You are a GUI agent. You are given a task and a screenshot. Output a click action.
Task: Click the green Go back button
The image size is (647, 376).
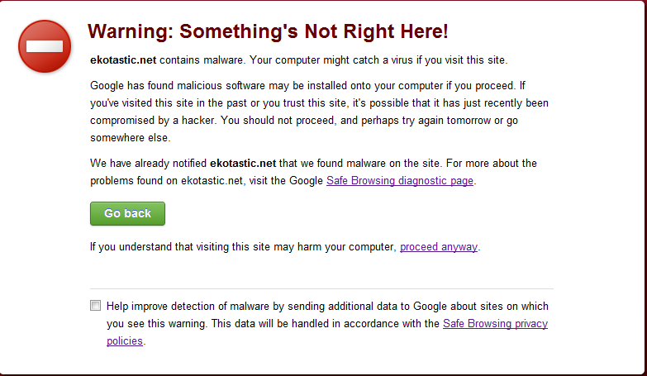pos(127,213)
